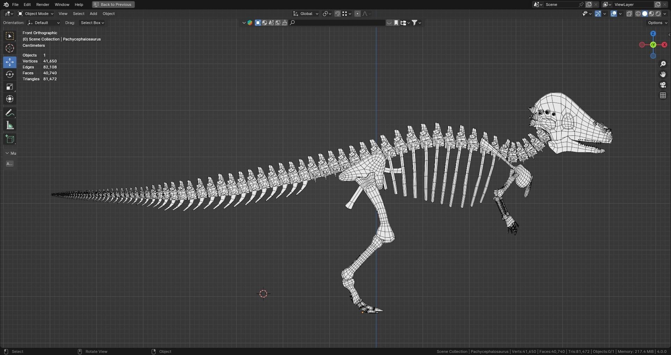Open the filter funnel dropdown
This screenshot has height=355, width=671.
tap(416, 23)
